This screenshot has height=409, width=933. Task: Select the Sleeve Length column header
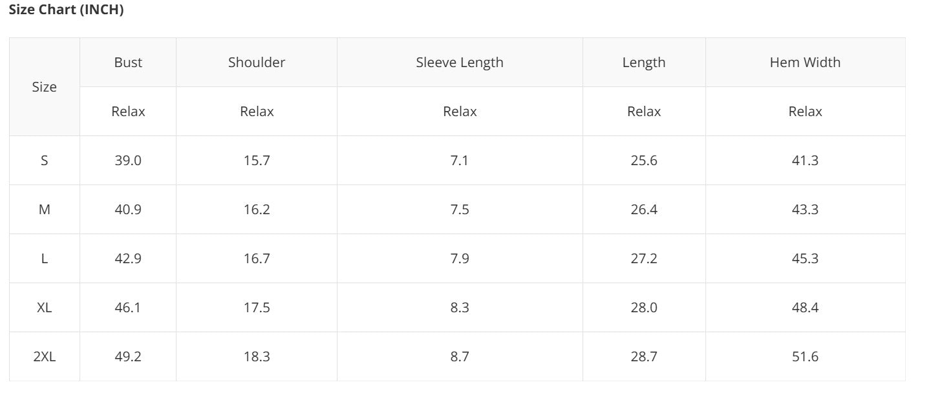click(460, 63)
